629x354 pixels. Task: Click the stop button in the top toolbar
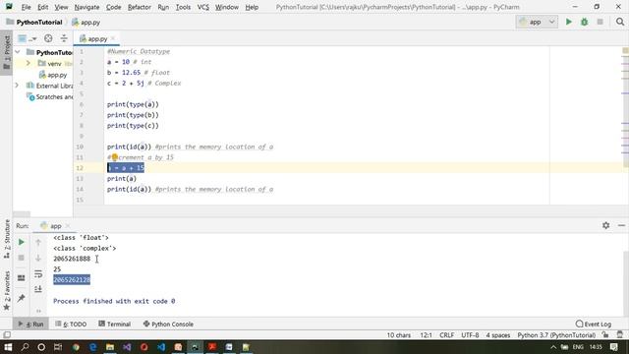(x=600, y=22)
